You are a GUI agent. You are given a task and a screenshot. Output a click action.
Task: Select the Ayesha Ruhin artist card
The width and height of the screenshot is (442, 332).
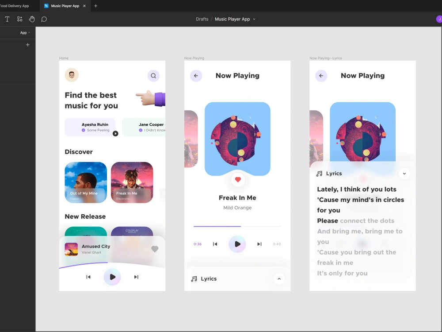tap(90, 127)
